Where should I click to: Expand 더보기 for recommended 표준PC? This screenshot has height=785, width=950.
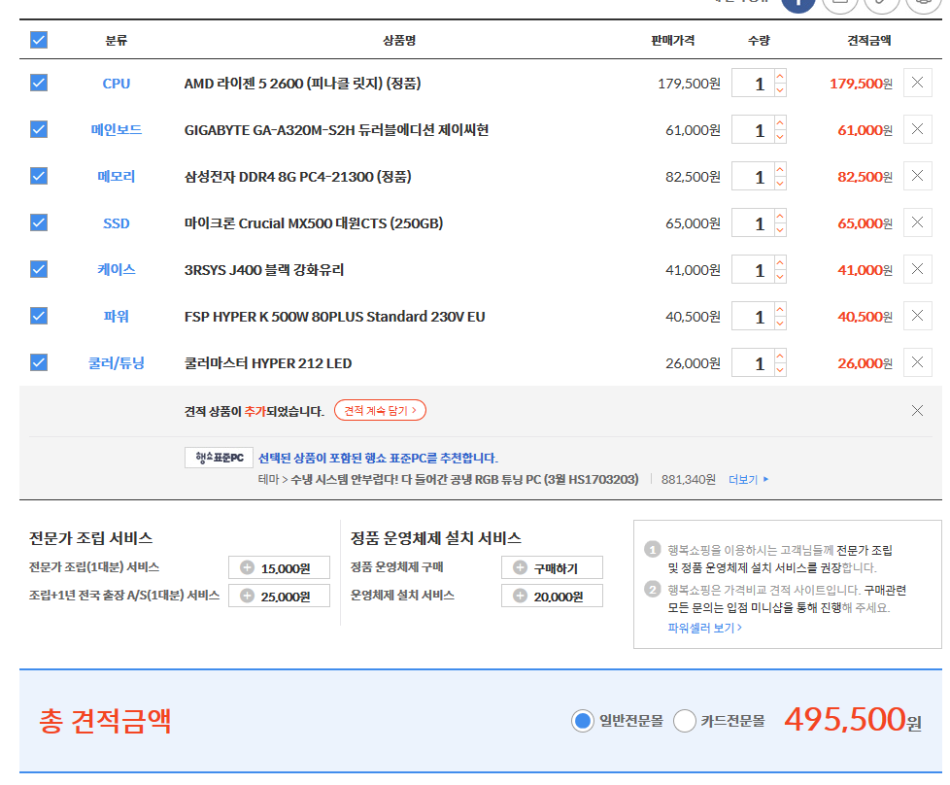(x=748, y=480)
